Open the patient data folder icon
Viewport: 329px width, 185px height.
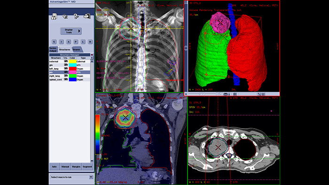click(54, 16)
